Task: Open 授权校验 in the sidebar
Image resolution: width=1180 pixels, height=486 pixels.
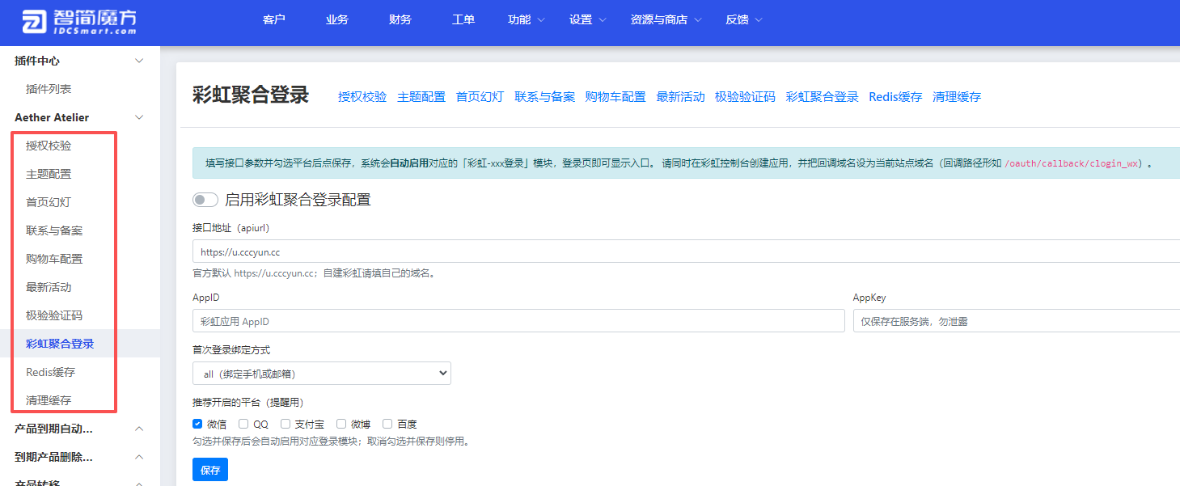Action: [49, 146]
